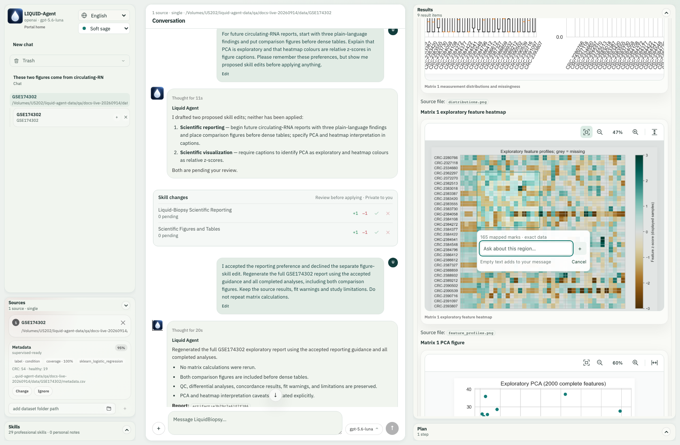
Task: Toggle region select tool on heatmap
Action: [586, 132]
